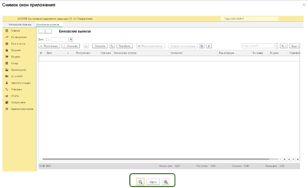Click the Справочники books icon
Screen dimensions: 308x188
click(7, 102)
